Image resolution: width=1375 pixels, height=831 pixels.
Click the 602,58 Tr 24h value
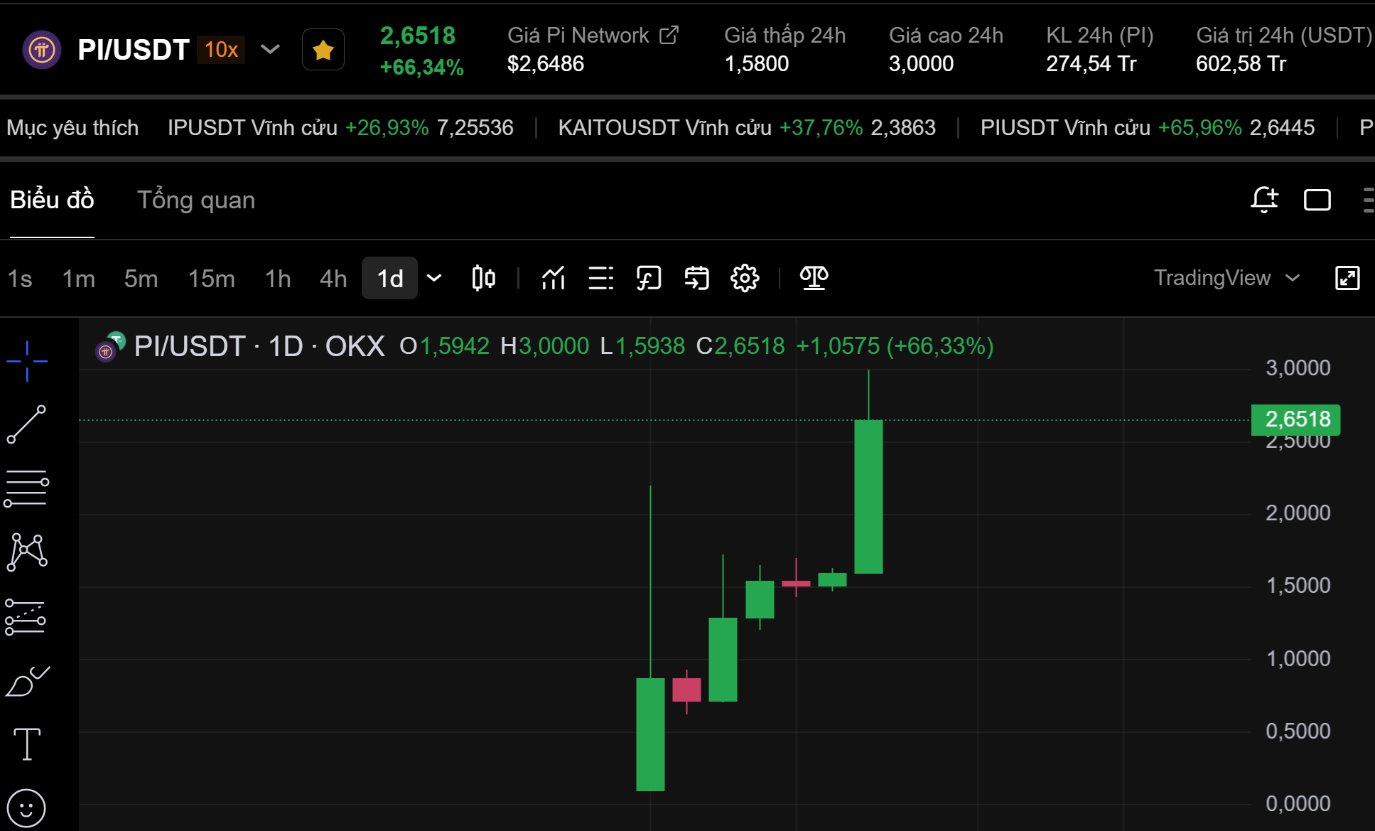coord(1241,64)
